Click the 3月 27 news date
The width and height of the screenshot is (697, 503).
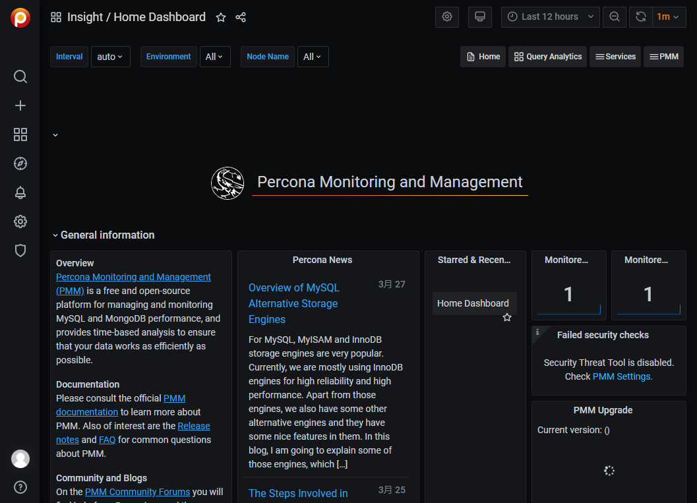pos(392,284)
